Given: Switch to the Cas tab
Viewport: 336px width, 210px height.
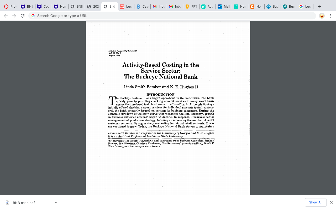Looking at the screenshot, I should [143, 7].
